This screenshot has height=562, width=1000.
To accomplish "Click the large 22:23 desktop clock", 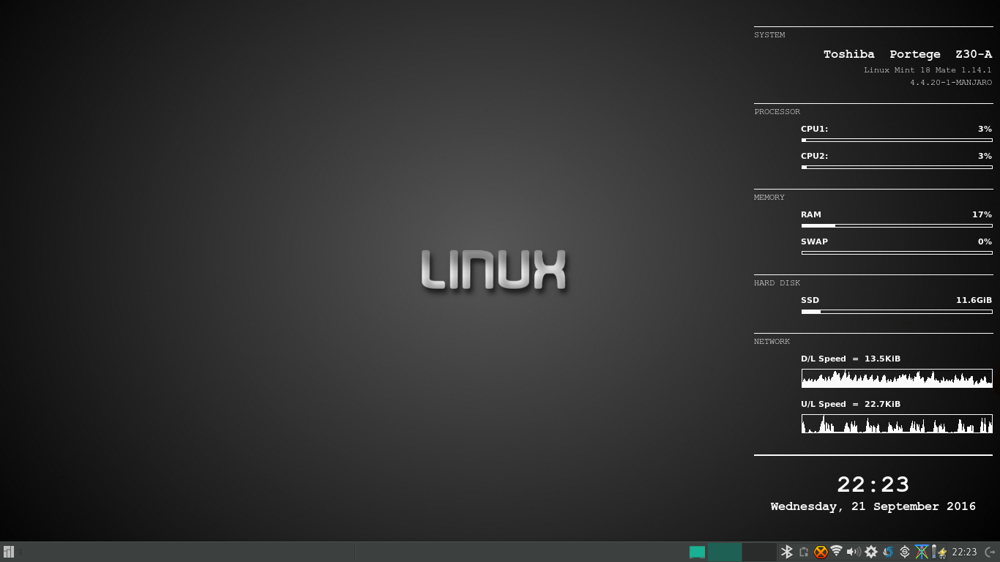I will [x=873, y=484].
